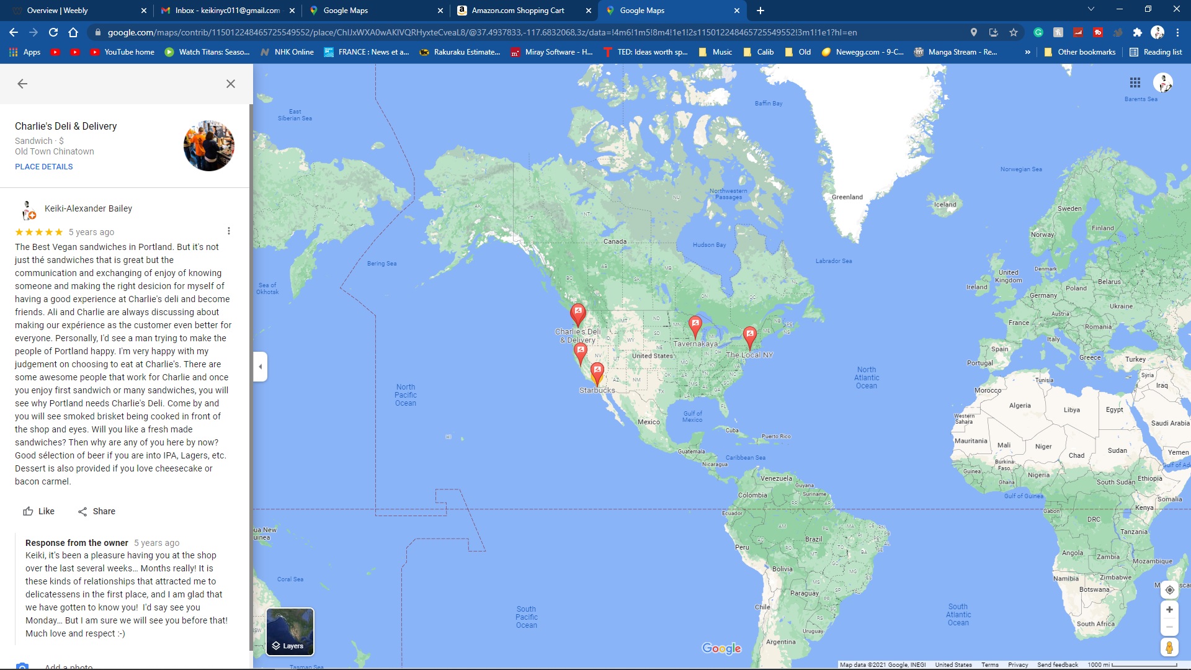
Task: Like the Charlie's Deli review
Action: 38,511
